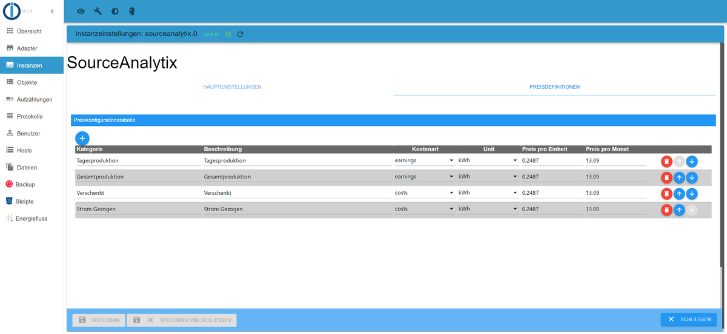
Task: Toggle the theme brightness icon in top toolbar
Action: [115, 11]
